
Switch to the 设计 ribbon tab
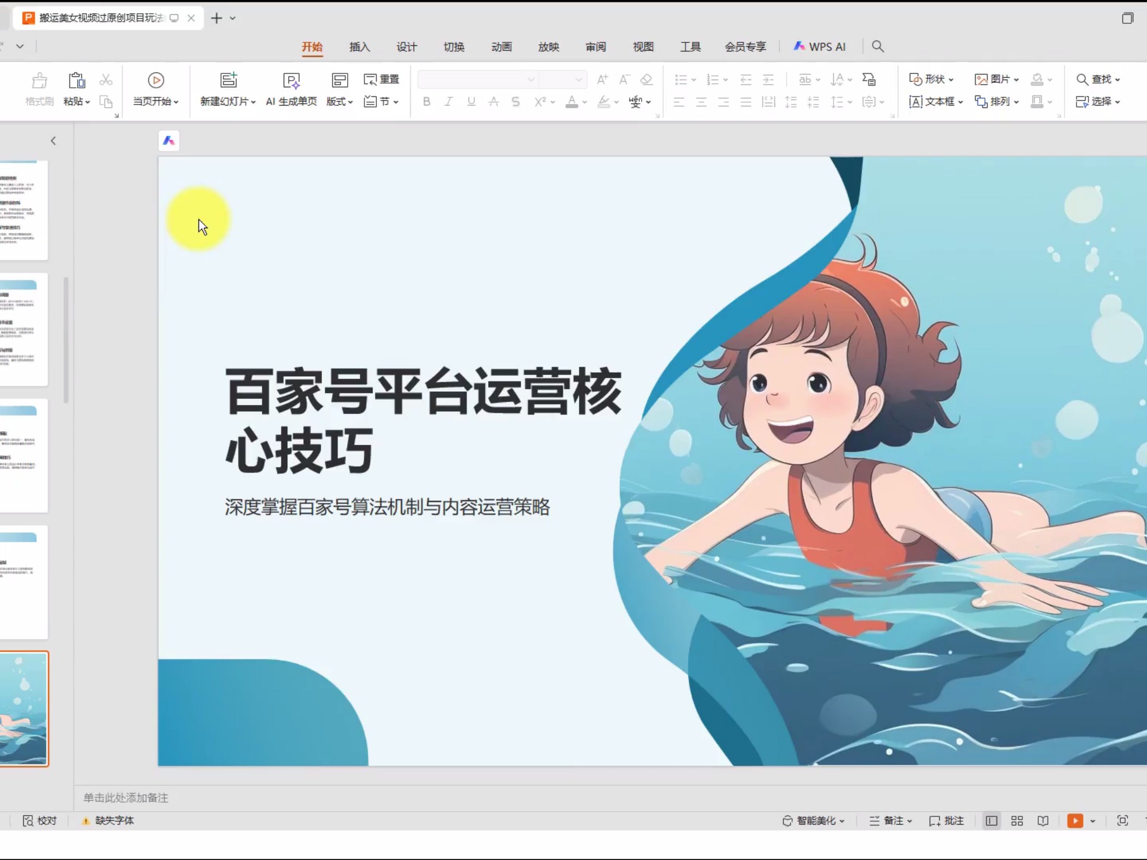click(407, 47)
